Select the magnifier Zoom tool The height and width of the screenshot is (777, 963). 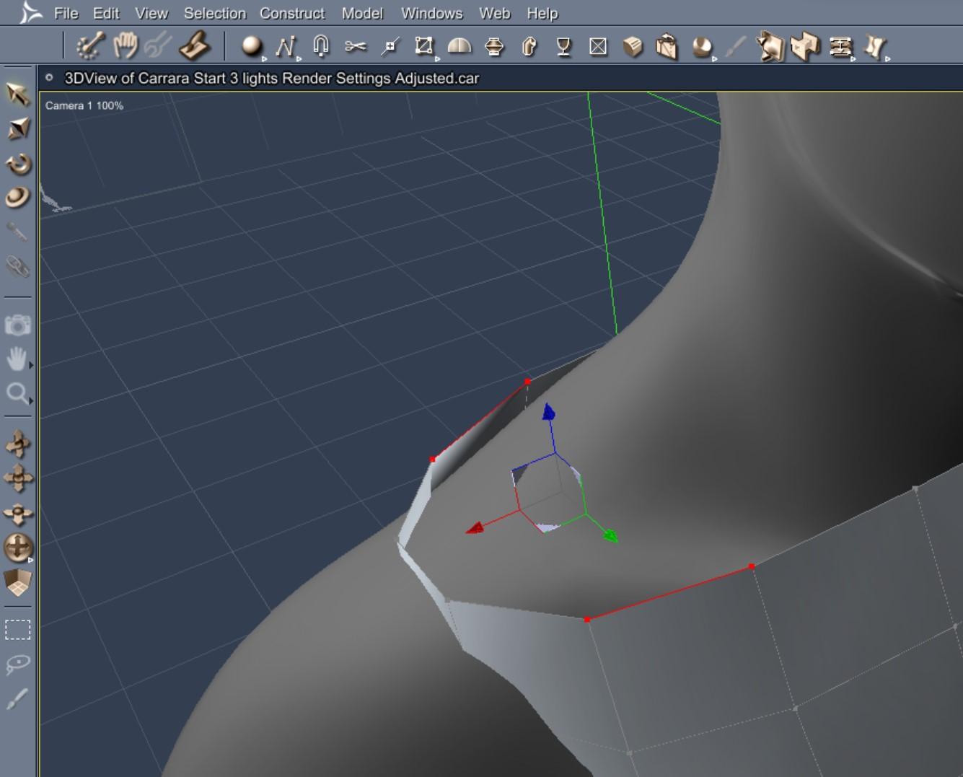17,393
